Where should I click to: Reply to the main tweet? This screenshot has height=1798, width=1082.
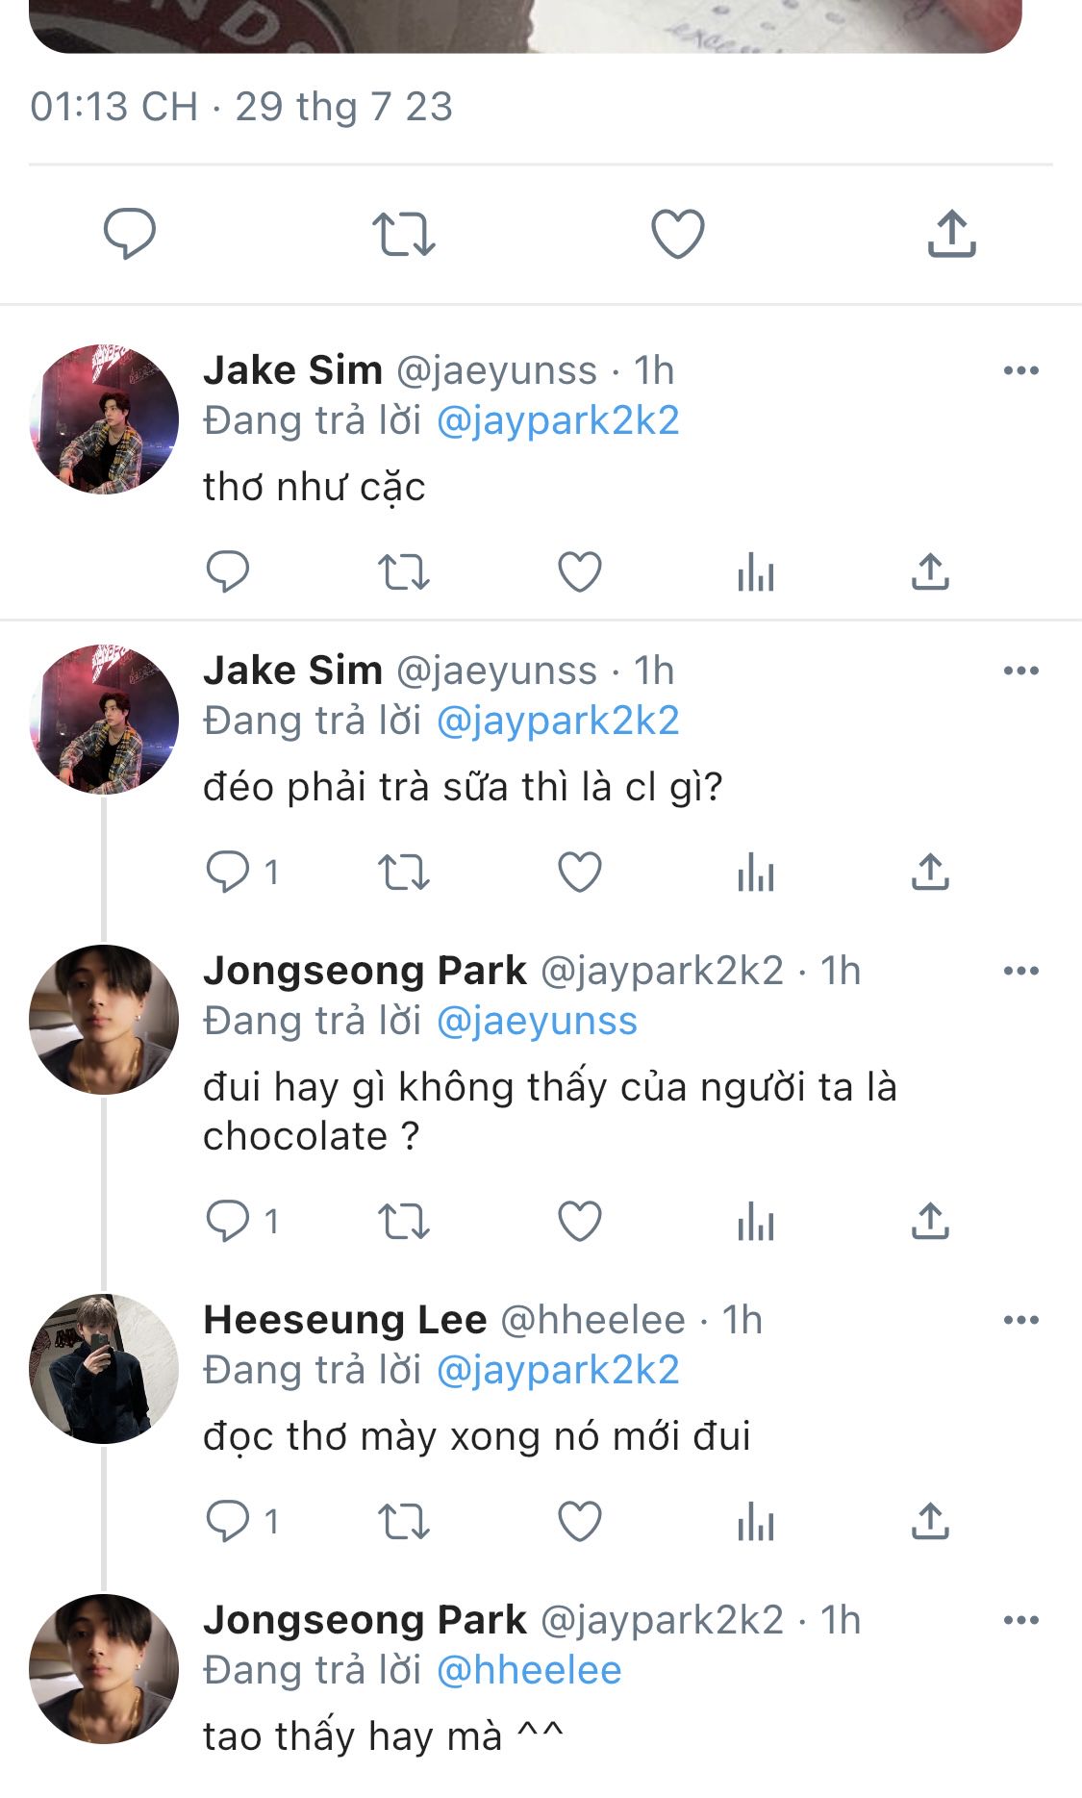[130, 234]
